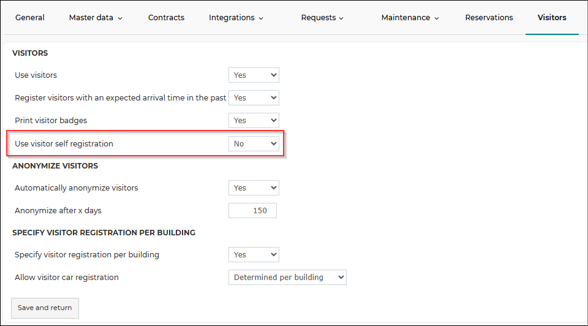Click the Use visitor self registration label
The height and width of the screenshot is (326, 588).
(x=64, y=143)
